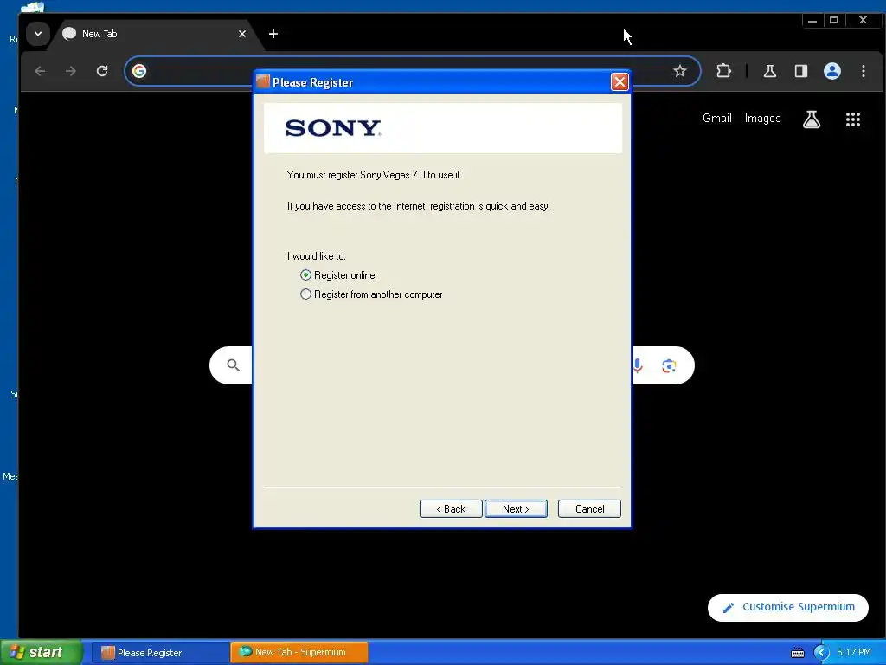886x665 pixels.
Task: Open the Gmail link
Action: coord(717,118)
